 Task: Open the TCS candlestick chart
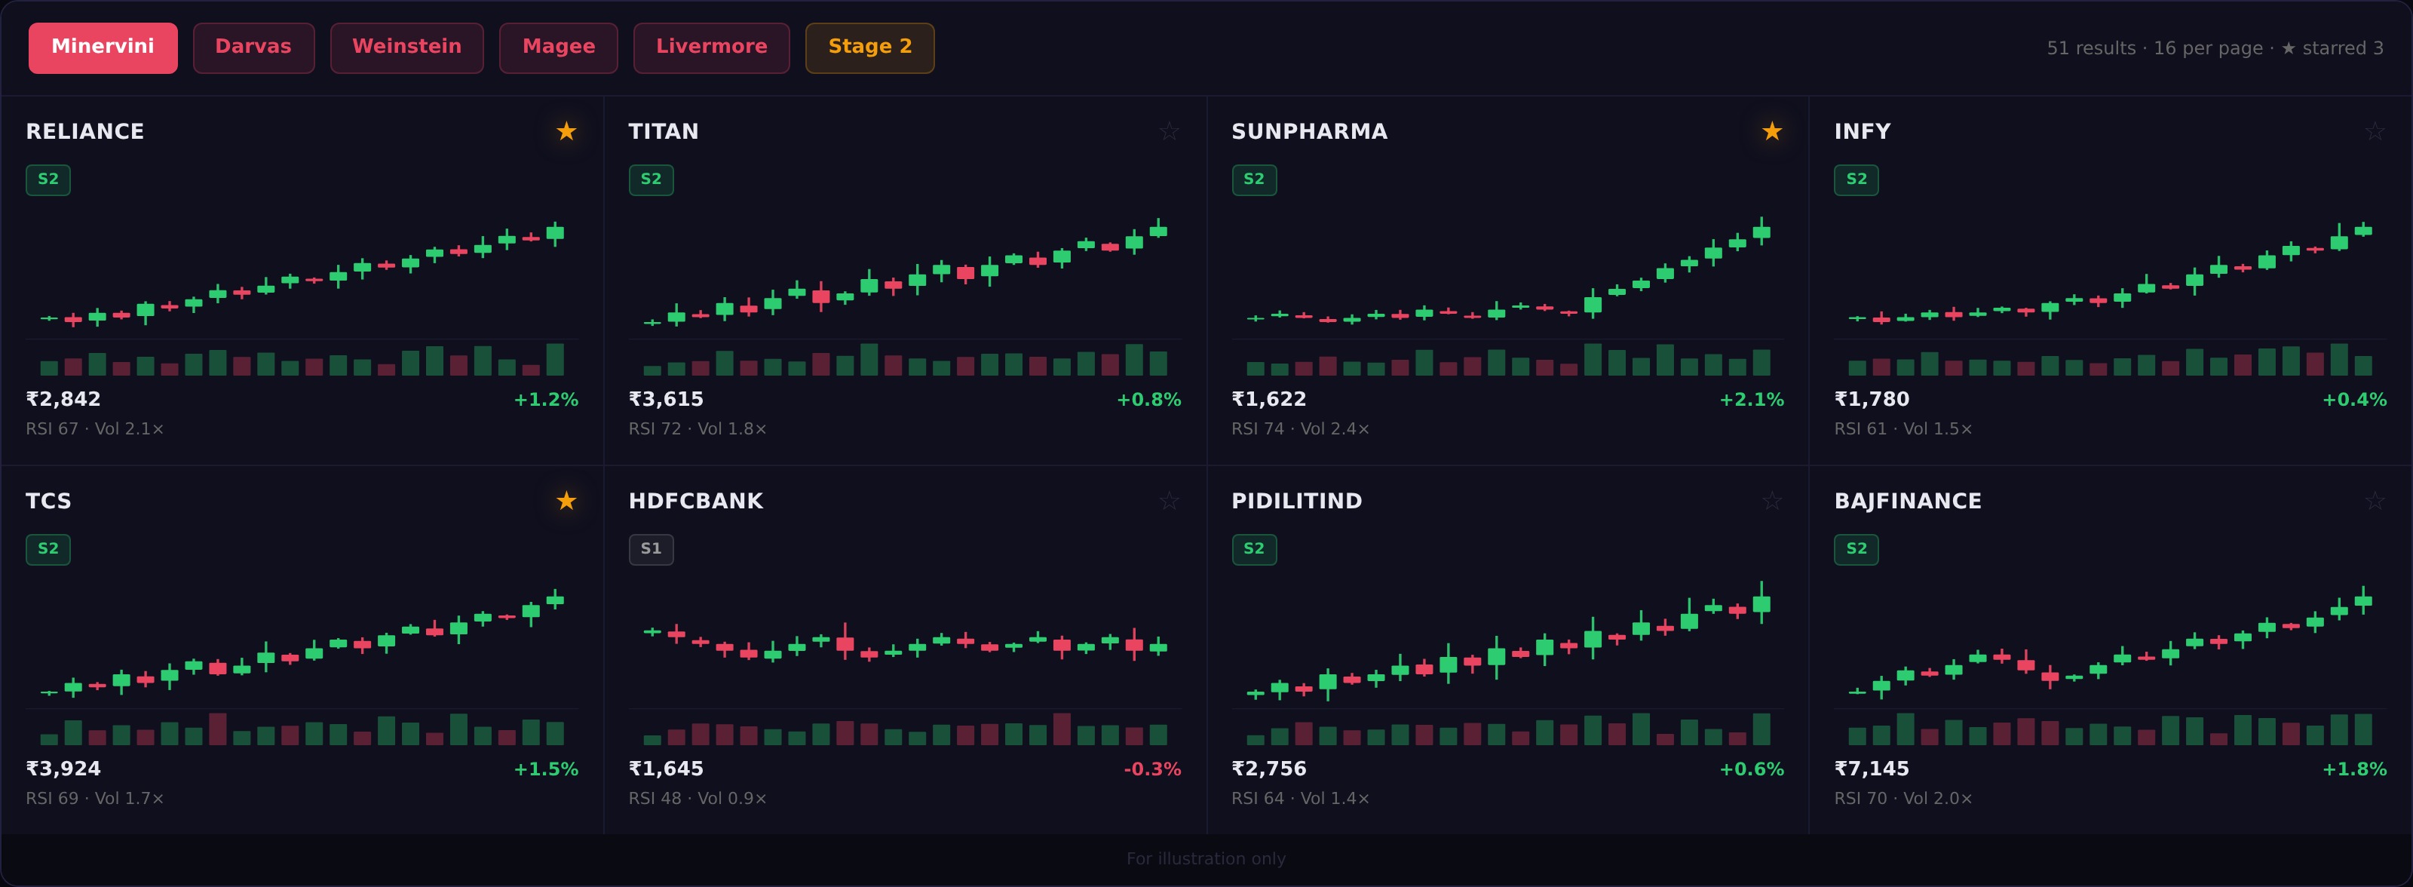click(x=302, y=663)
